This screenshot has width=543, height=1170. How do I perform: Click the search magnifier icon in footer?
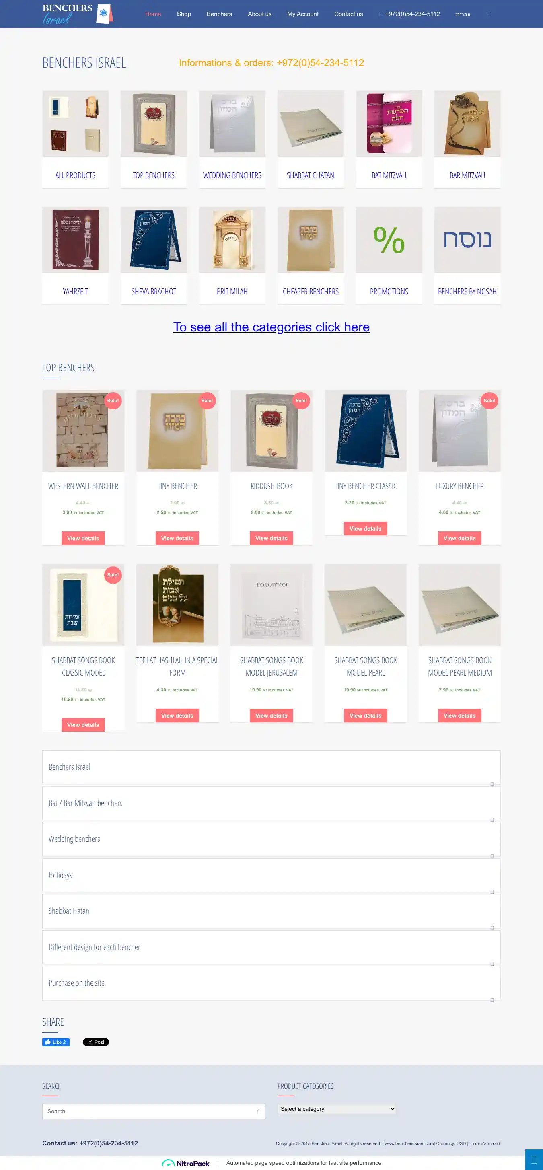click(x=258, y=1111)
